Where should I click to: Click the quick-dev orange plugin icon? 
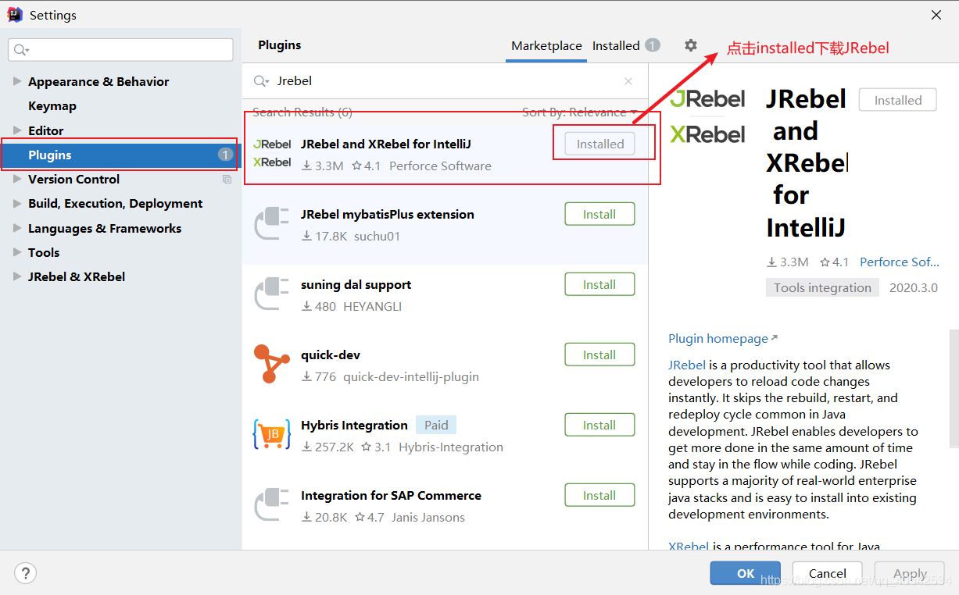pos(271,364)
